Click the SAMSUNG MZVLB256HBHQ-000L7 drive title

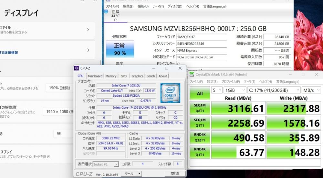pyautogui.click(x=198, y=29)
